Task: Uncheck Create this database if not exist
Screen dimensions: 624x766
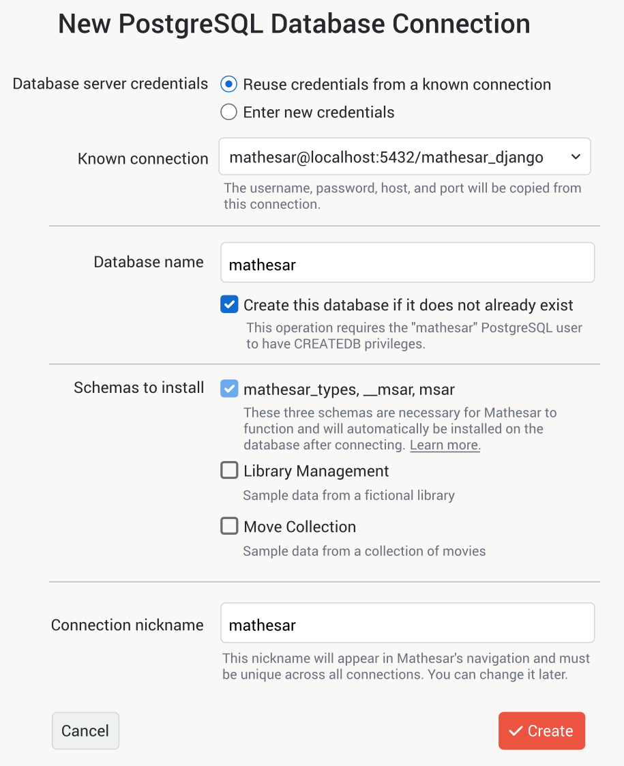Action: click(229, 304)
